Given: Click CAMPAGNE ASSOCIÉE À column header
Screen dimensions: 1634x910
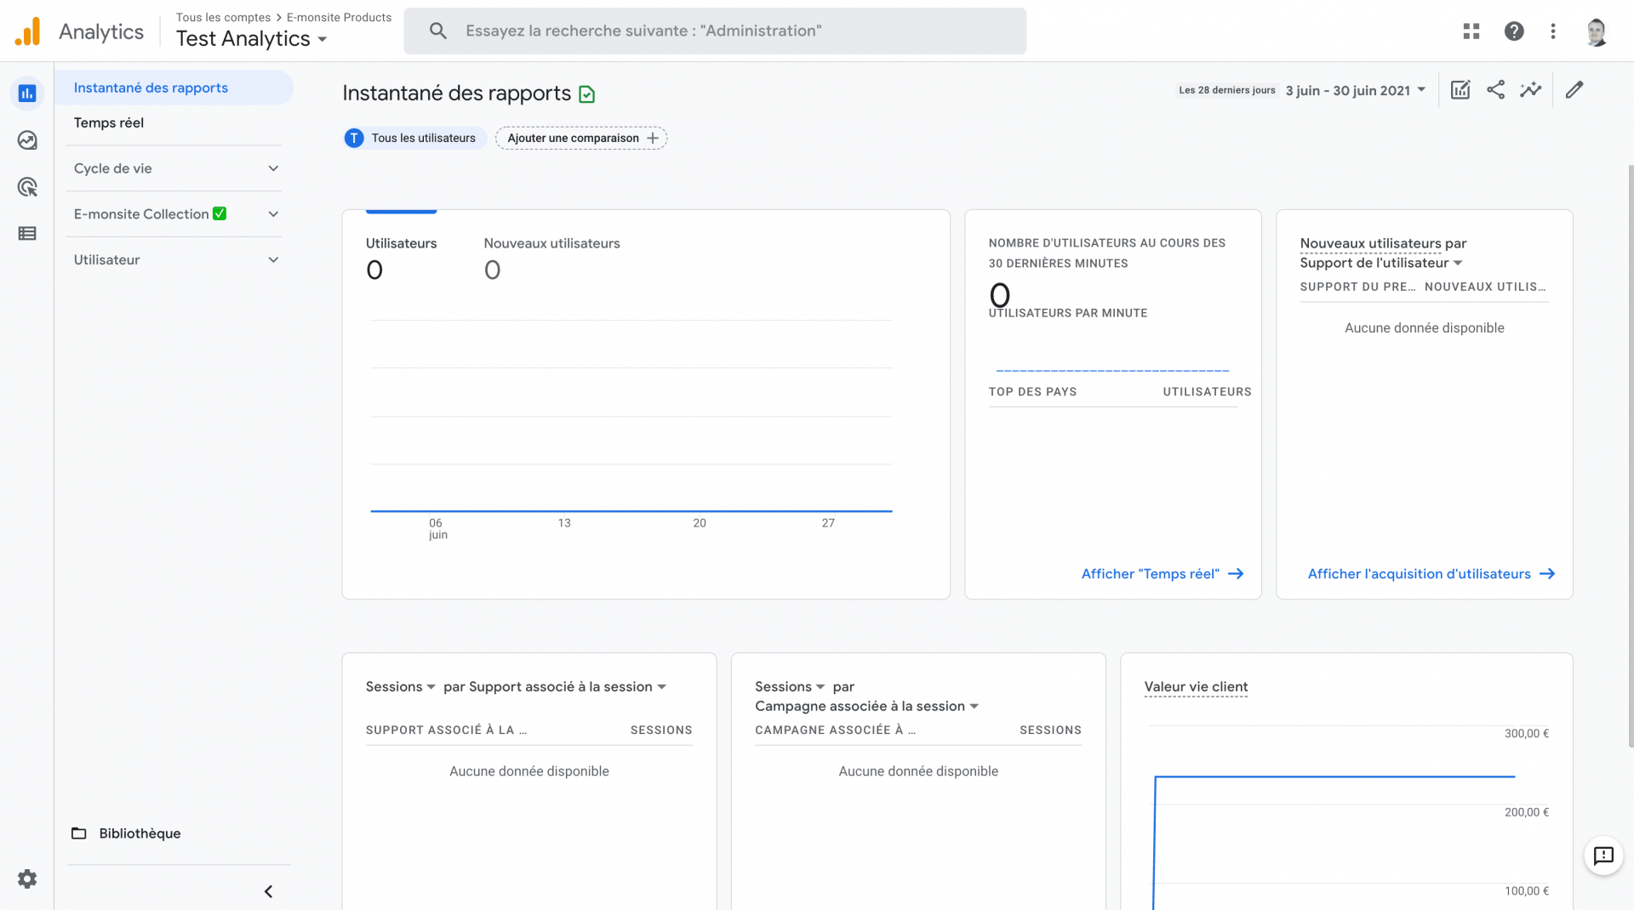Looking at the screenshot, I should (835, 730).
